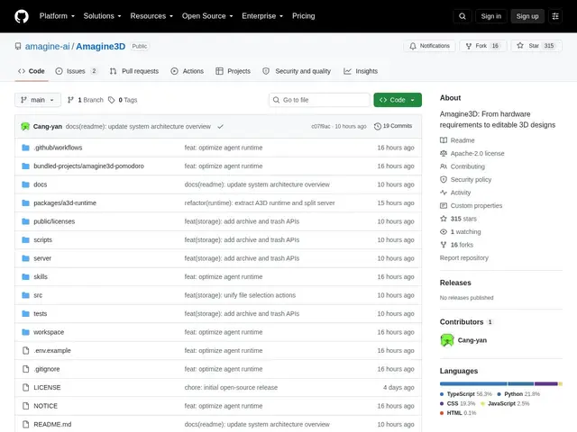Click the shield icon beside Security policy

click(x=444, y=179)
